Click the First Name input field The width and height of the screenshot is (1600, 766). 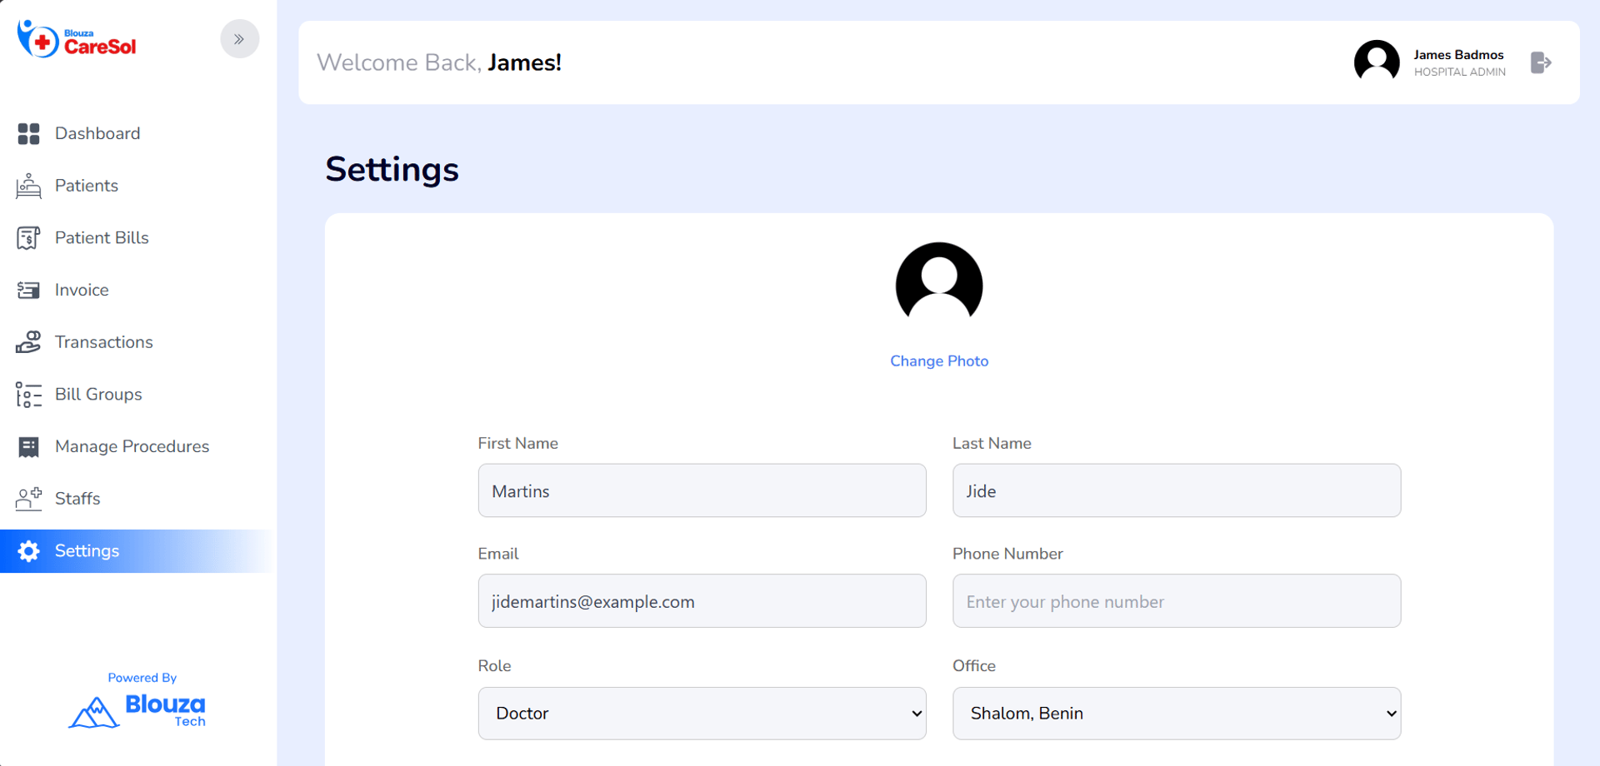(702, 491)
